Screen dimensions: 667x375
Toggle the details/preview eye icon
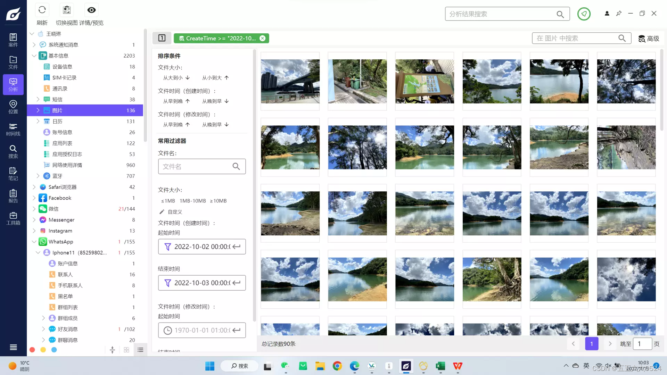[91, 10]
